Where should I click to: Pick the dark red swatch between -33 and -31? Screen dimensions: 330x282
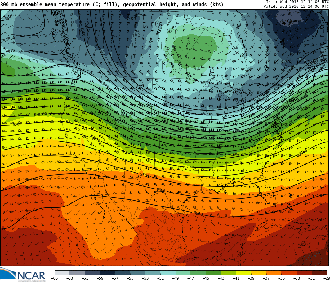pos(304,272)
